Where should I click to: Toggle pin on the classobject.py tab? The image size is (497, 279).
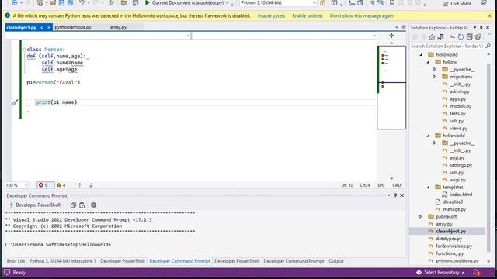tap(42, 28)
